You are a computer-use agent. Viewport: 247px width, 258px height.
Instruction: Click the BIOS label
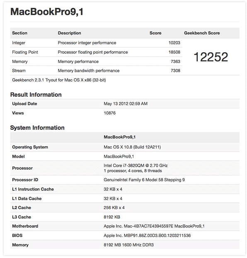click(17, 236)
